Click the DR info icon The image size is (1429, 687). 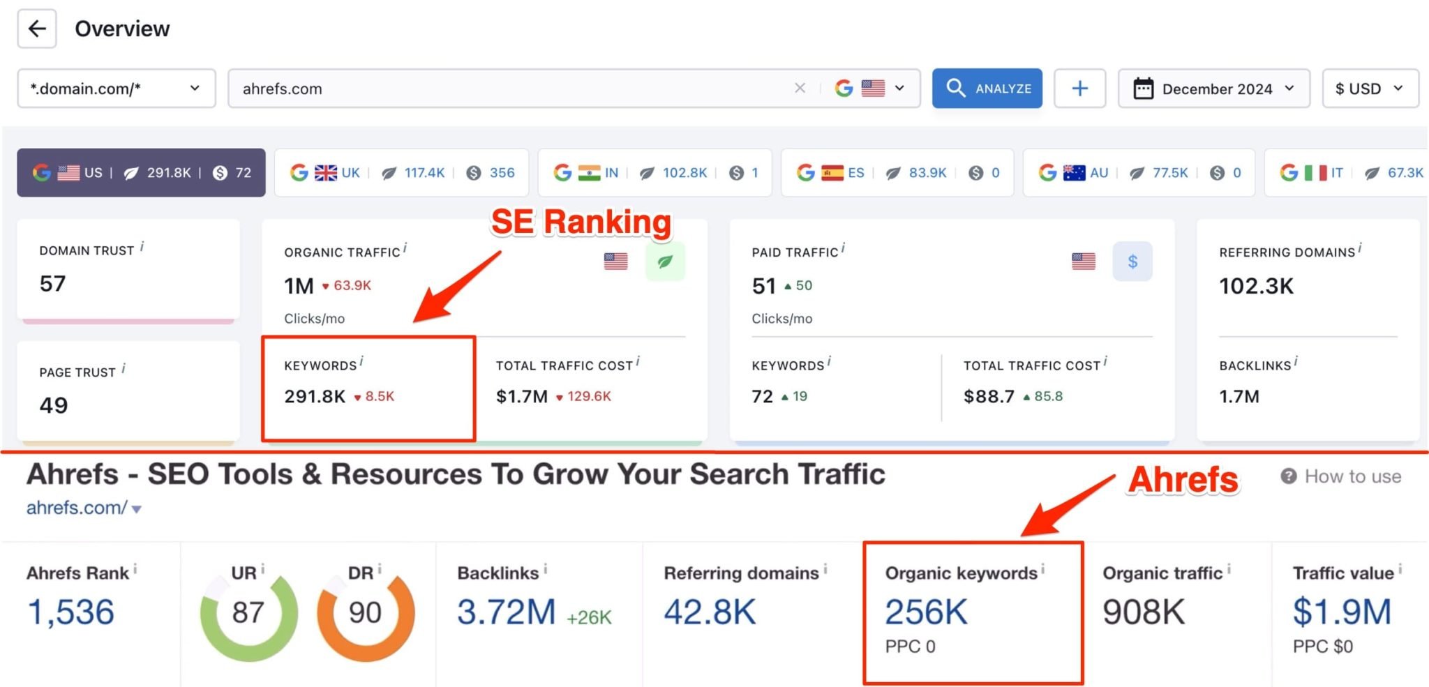click(380, 570)
